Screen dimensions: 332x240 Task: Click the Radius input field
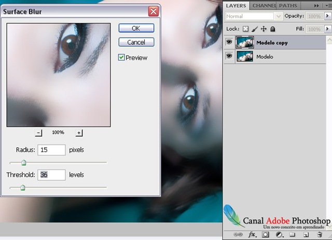[x=51, y=150]
